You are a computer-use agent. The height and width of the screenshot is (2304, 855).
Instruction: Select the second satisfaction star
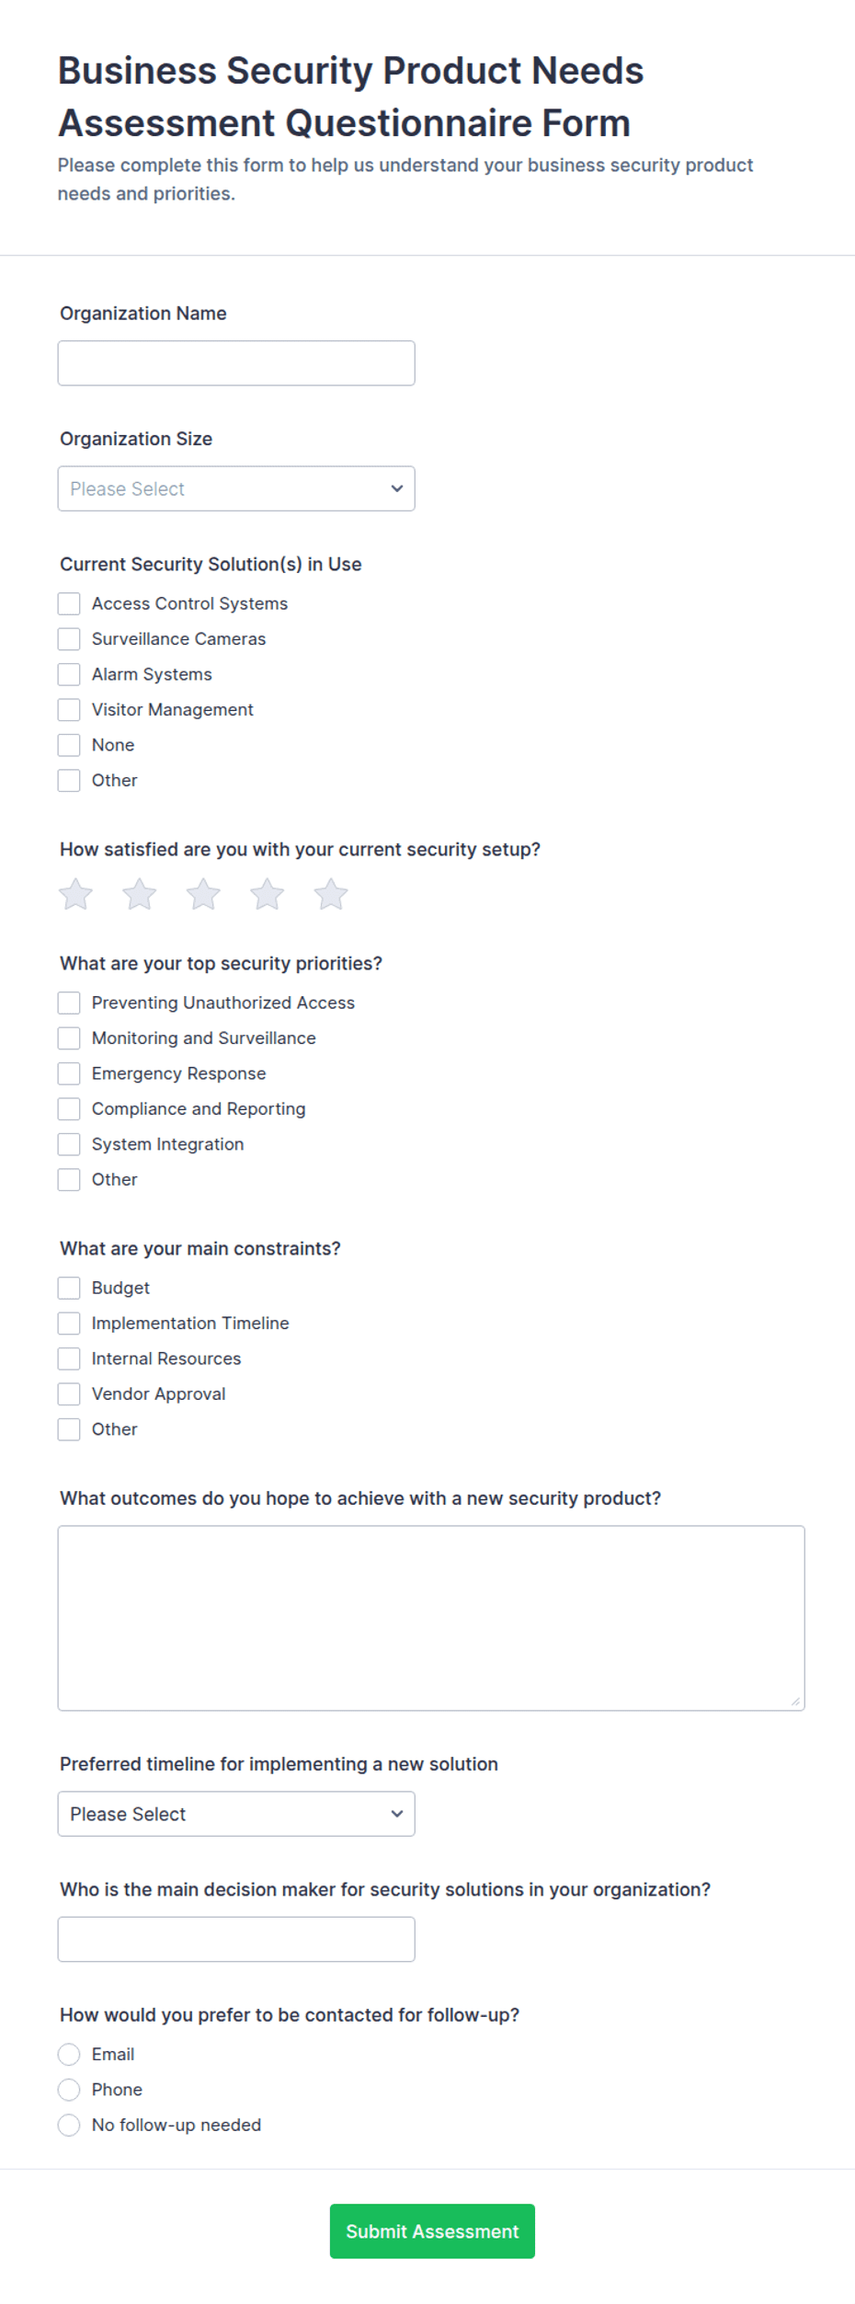point(140,894)
